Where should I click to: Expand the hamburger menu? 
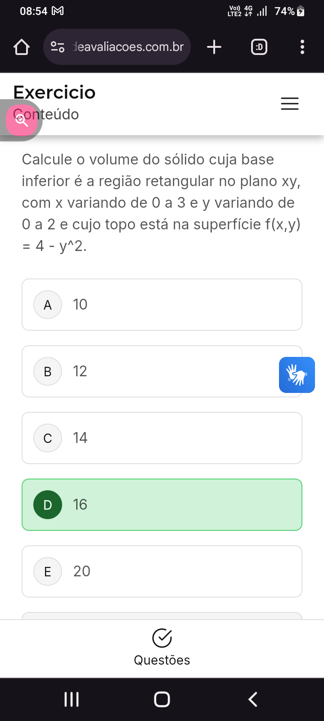pyautogui.click(x=289, y=104)
